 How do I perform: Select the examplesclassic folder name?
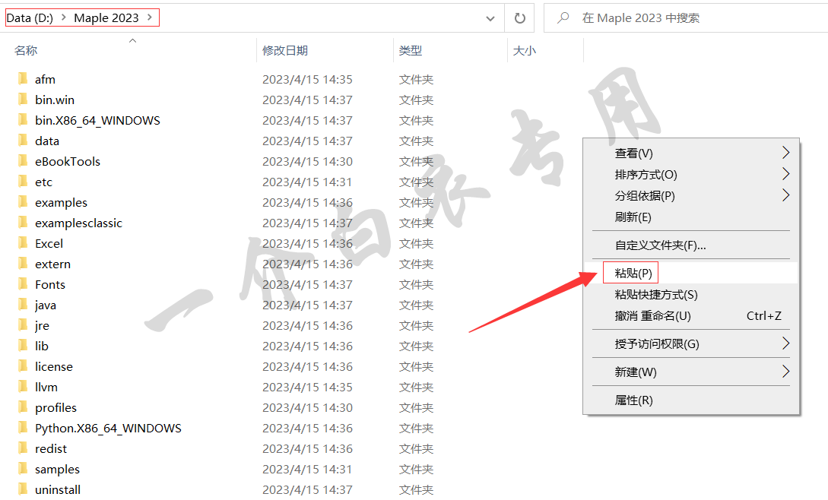click(78, 223)
